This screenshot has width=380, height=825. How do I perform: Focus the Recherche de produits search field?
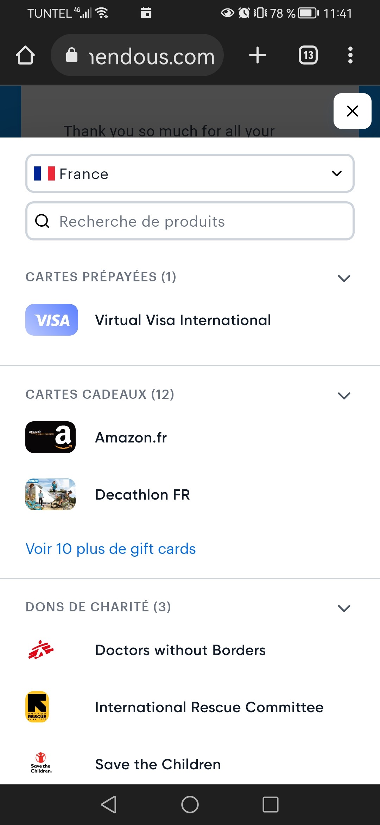coord(190,221)
